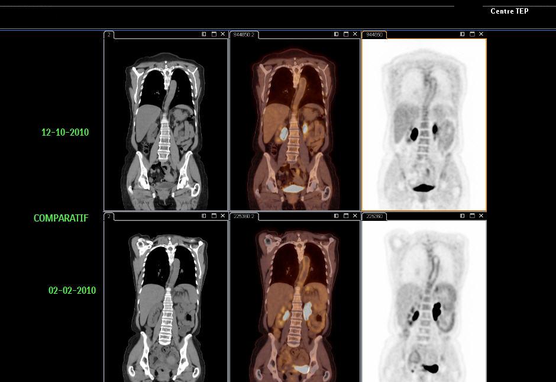The height and width of the screenshot is (382, 556).
Task: Select the 844850:2 tab
Action: pos(244,35)
